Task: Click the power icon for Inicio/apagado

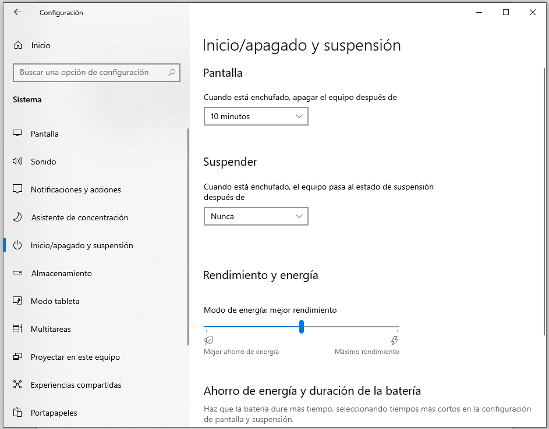Action: pyautogui.click(x=17, y=245)
